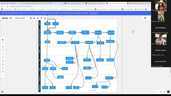The height and width of the screenshot is (96, 171).
Task: Expand the three-dots more tools
Action: coord(3,75)
